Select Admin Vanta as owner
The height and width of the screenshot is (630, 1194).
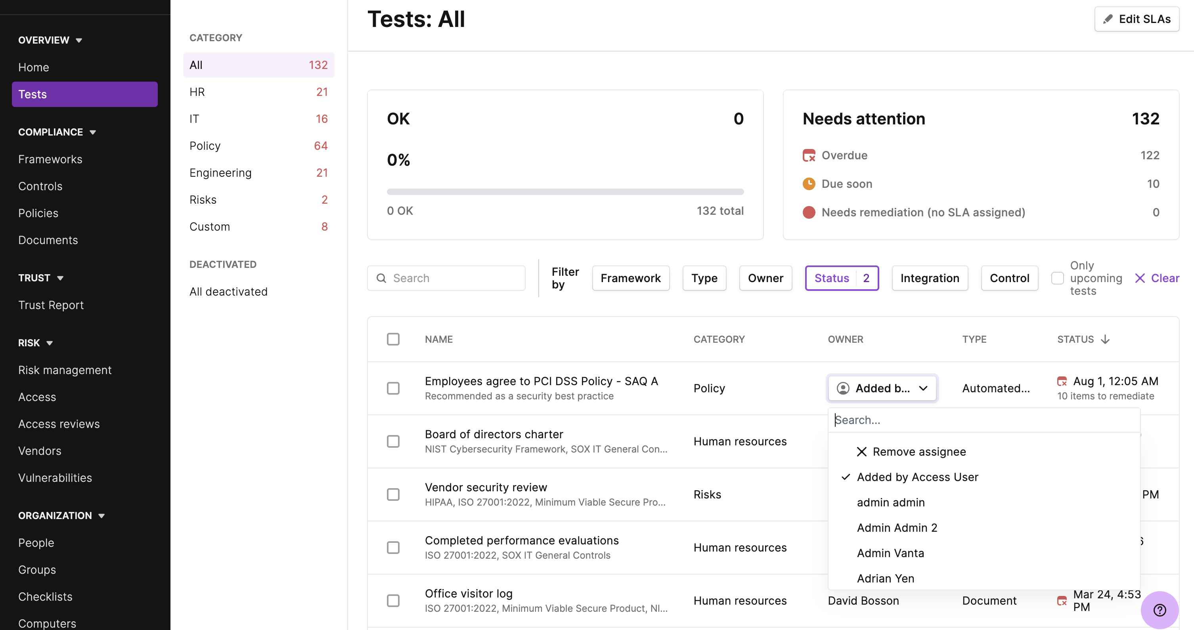[x=984, y=553]
